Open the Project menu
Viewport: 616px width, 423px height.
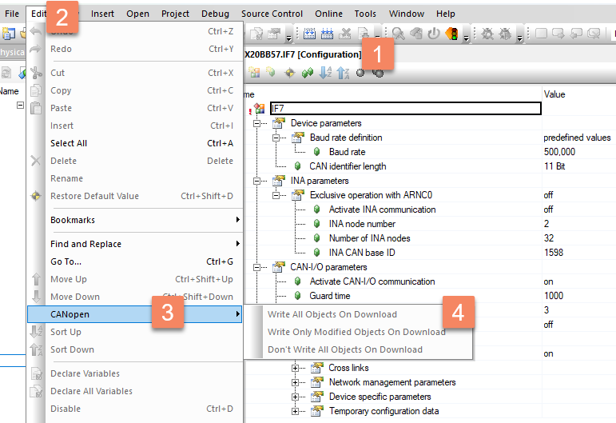pyautogui.click(x=175, y=14)
